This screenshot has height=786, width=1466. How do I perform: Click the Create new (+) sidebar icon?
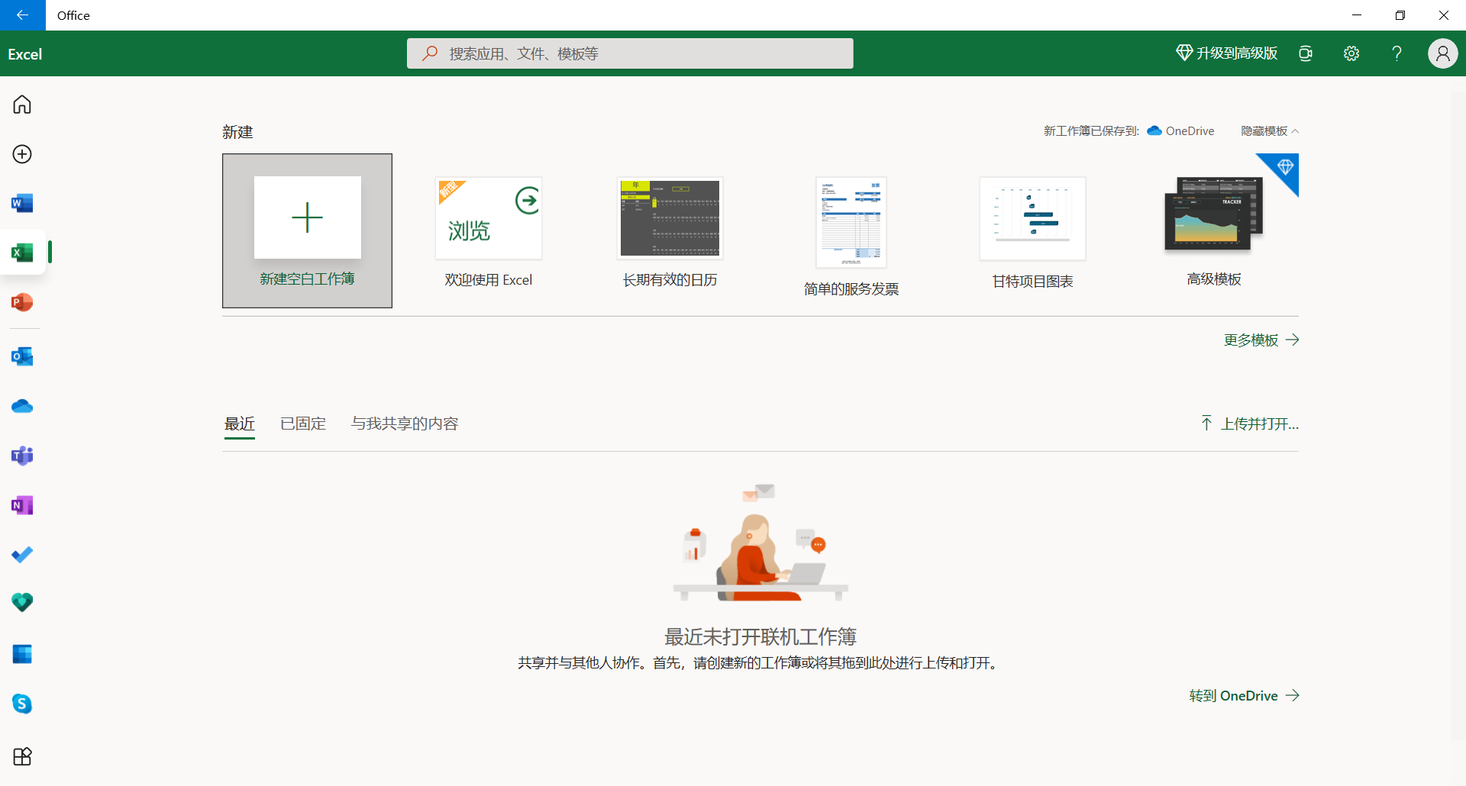pyautogui.click(x=22, y=153)
